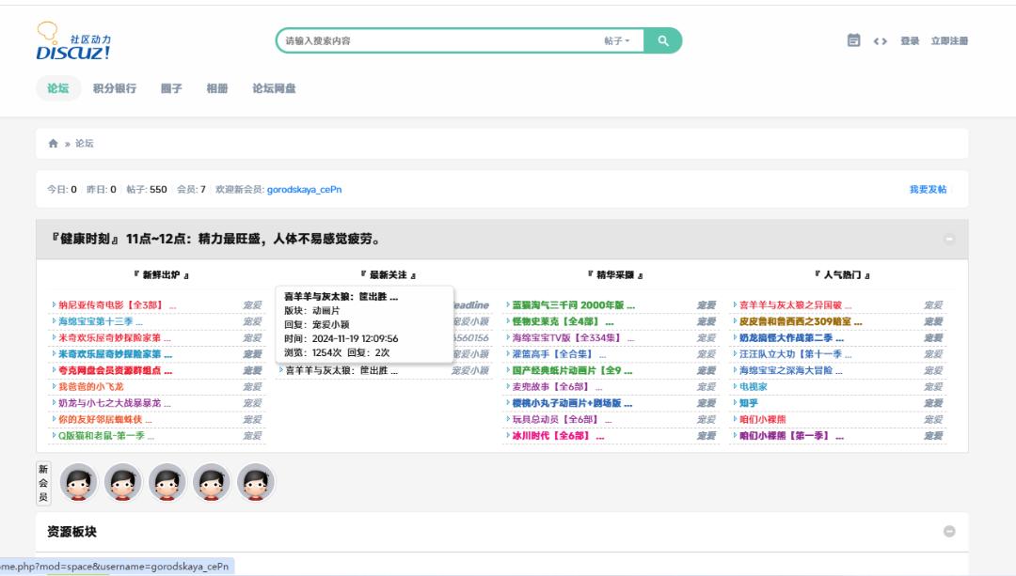Go to the 相册 tab
The width and height of the screenshot is (1016, 576).
click(217, 88)
